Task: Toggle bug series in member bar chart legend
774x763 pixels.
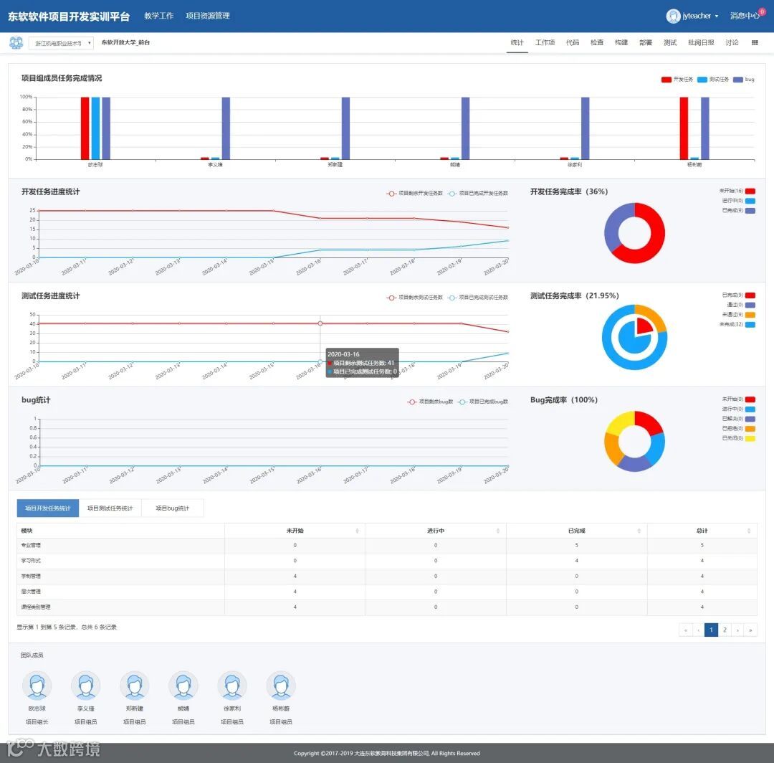Action: point(744,80)
